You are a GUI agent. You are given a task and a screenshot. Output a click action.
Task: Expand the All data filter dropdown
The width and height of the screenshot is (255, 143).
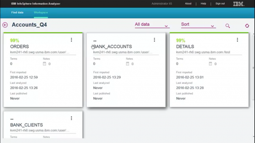pyautogui.click(x=152, y=25)
